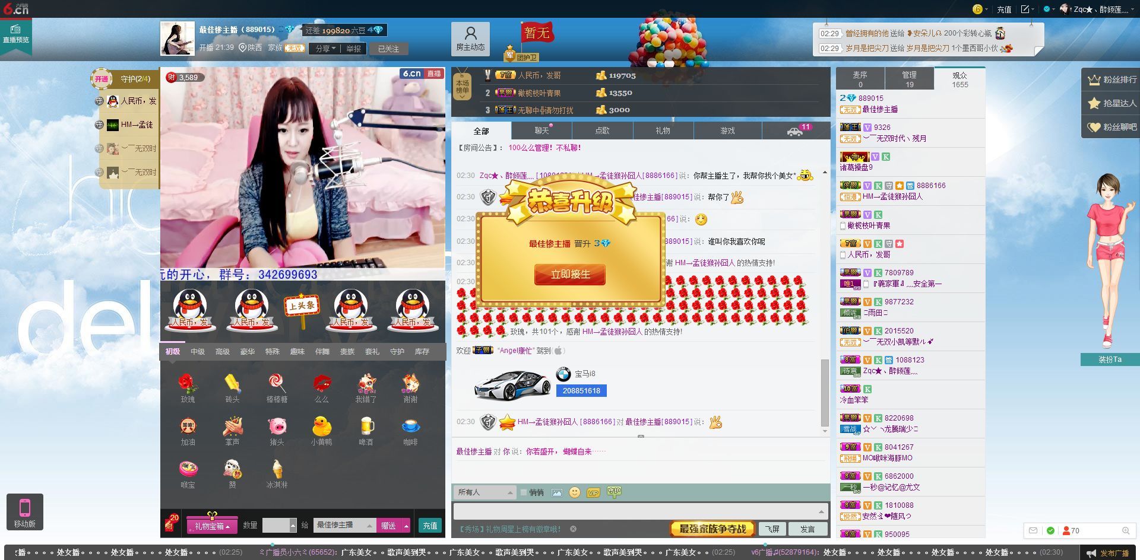Screen dimensions: 1140x560
Task: Open 房主动态 host activity icon
Action: (x=470, y=39)
